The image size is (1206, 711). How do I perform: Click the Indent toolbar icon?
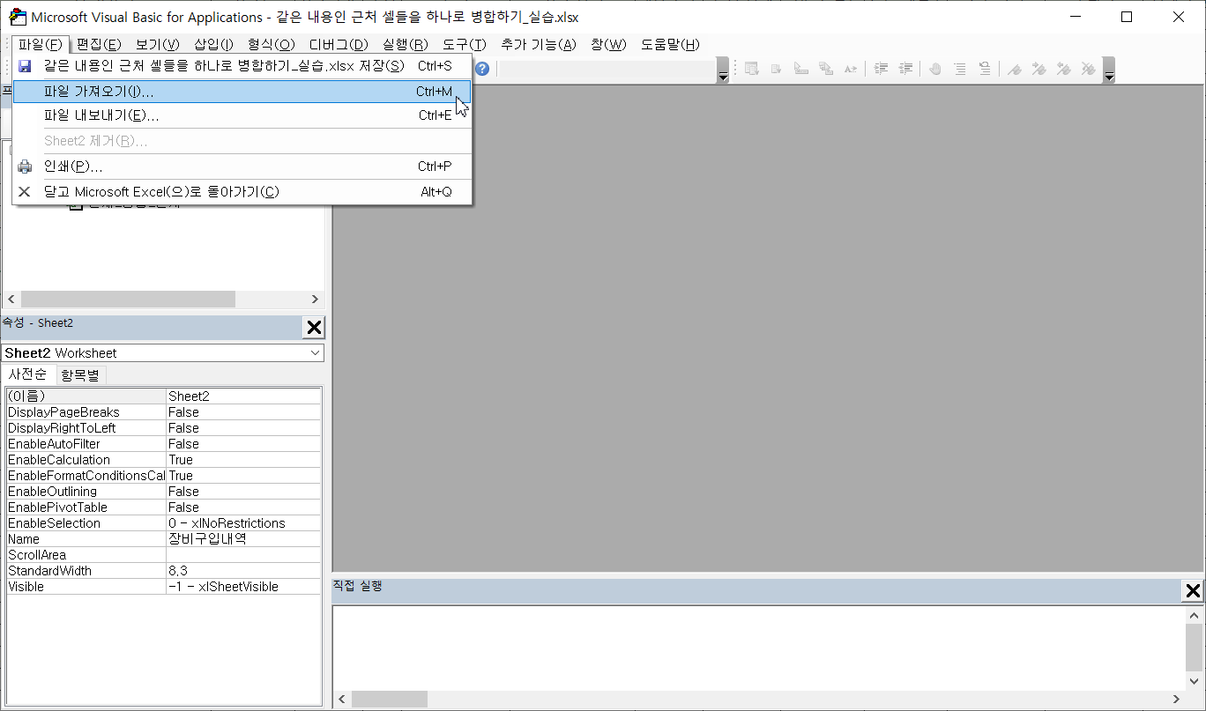(881, 69)
